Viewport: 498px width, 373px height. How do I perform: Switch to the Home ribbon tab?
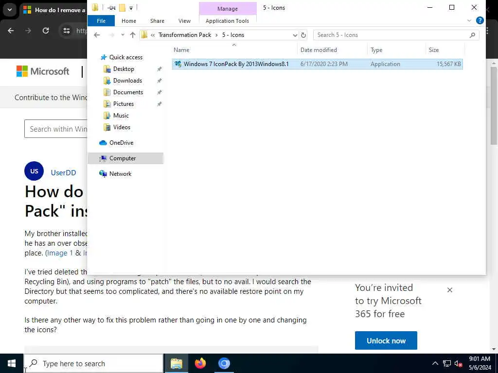pyautogui.click(x=128, y=21)
